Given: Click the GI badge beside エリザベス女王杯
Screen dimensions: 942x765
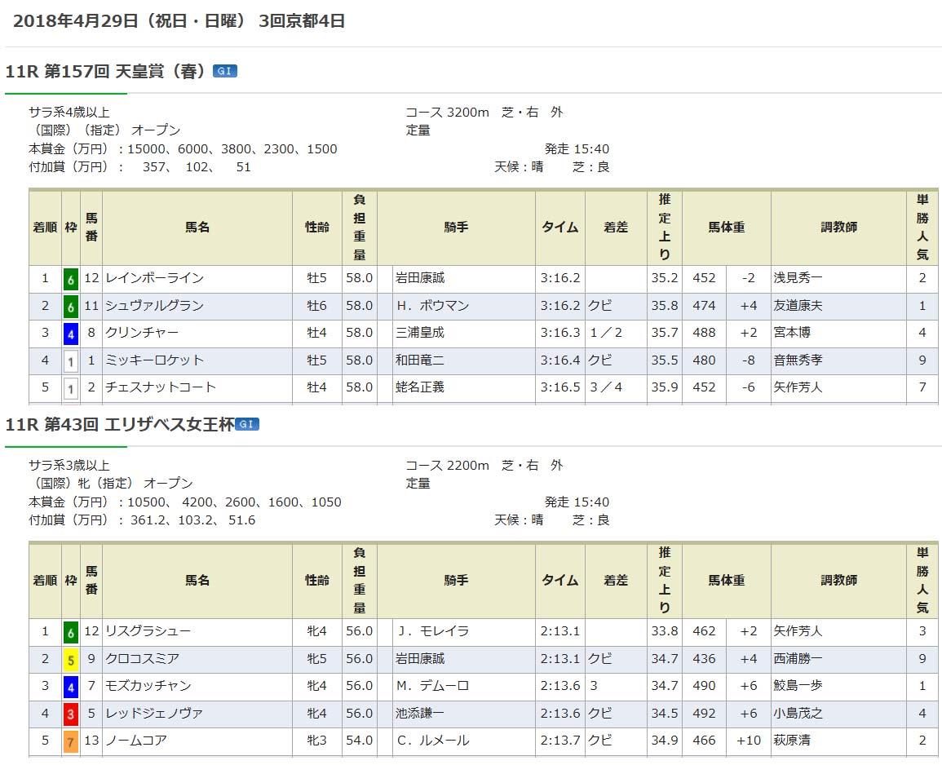Looking at the screenshot, I should (x=247, y=424).
